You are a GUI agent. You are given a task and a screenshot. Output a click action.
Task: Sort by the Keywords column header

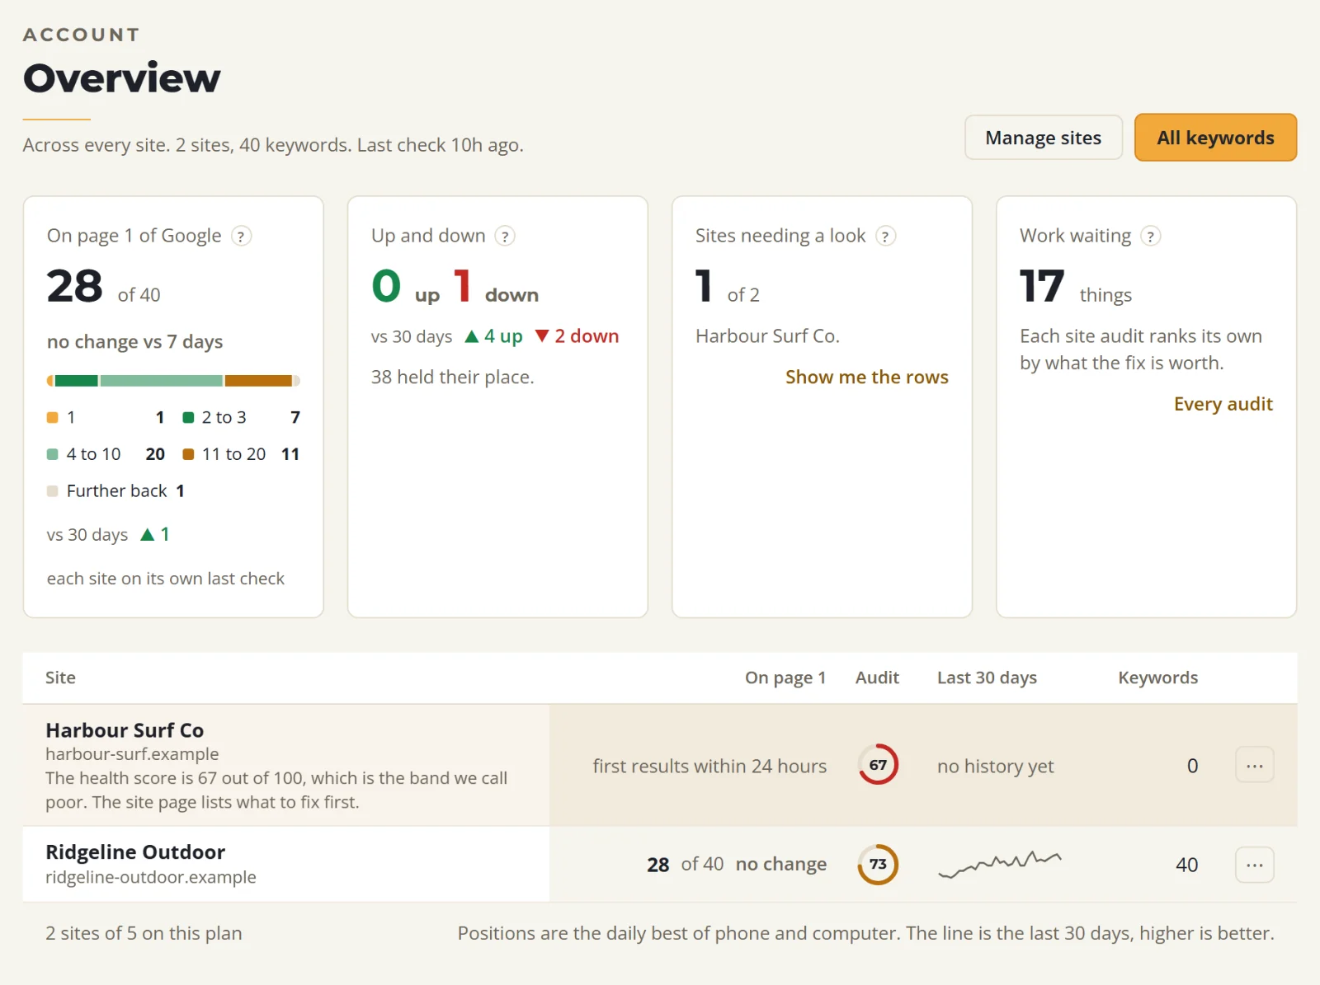(x=1157, y=678)
